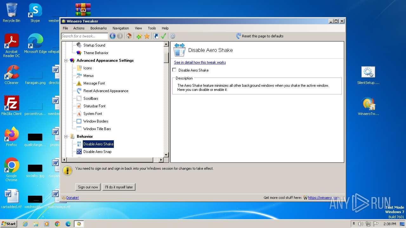Open the File menu
This screenshot has width=406, height=228.
point(65,28)
